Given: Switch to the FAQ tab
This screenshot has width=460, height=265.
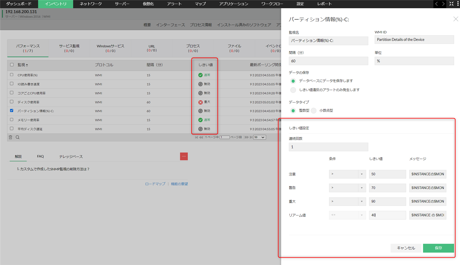Looking at the screenshot, I should [x=40, y=156].
